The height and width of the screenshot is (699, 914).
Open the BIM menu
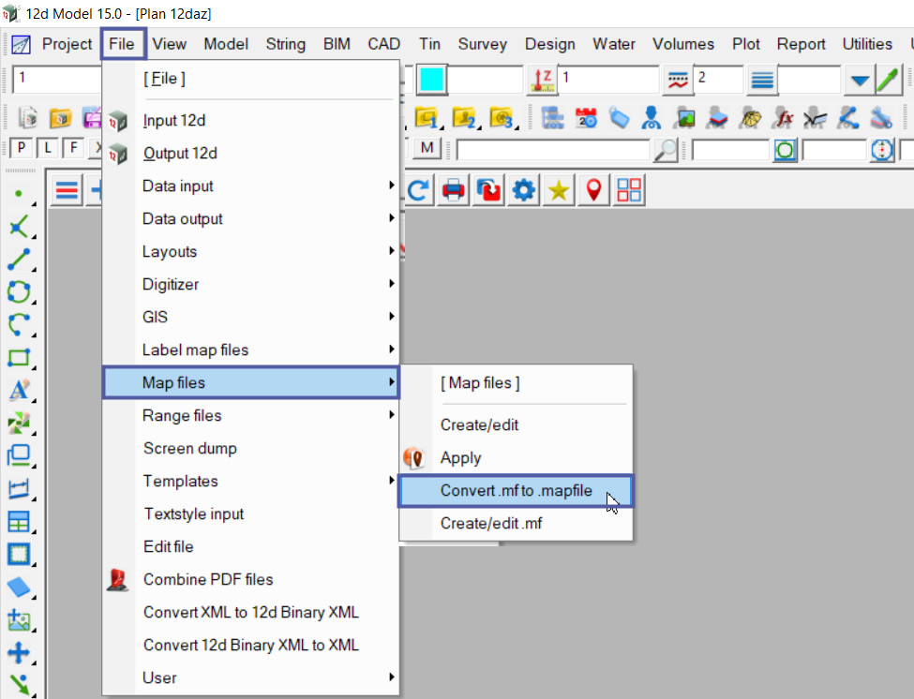coord(337,44)
